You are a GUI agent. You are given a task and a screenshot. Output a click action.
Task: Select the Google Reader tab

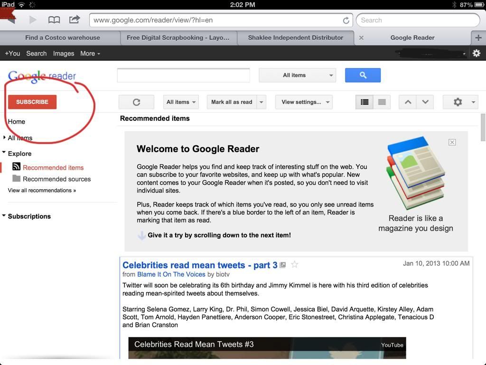412,38
